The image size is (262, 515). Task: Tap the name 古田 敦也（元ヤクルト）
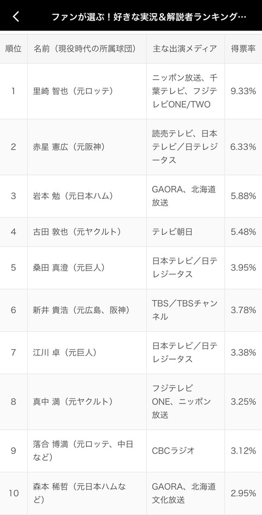[77, 232]
